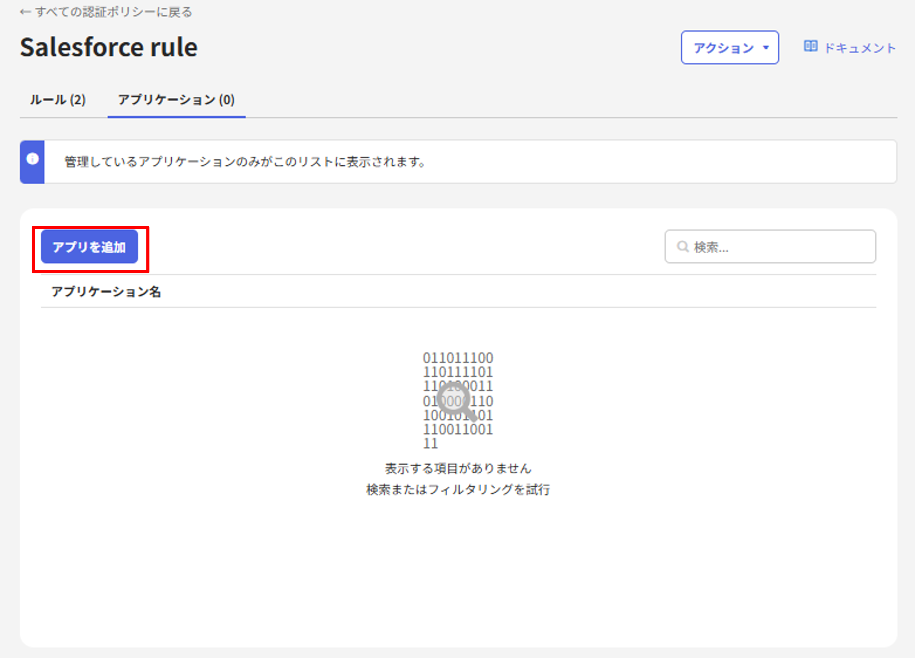Click the dropdown caret on the アクション button

click(x=766, y=47)
